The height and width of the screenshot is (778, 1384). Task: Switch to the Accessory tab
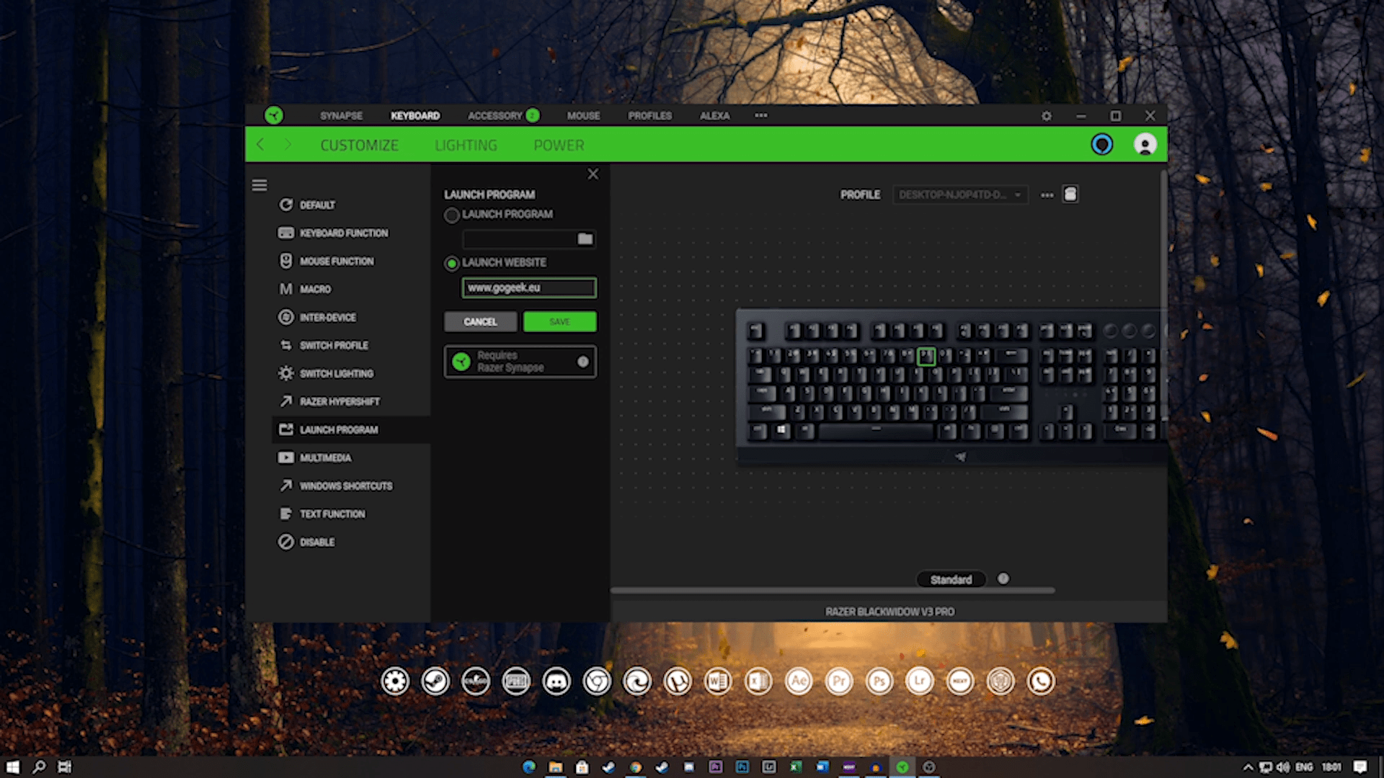(495, 116)
